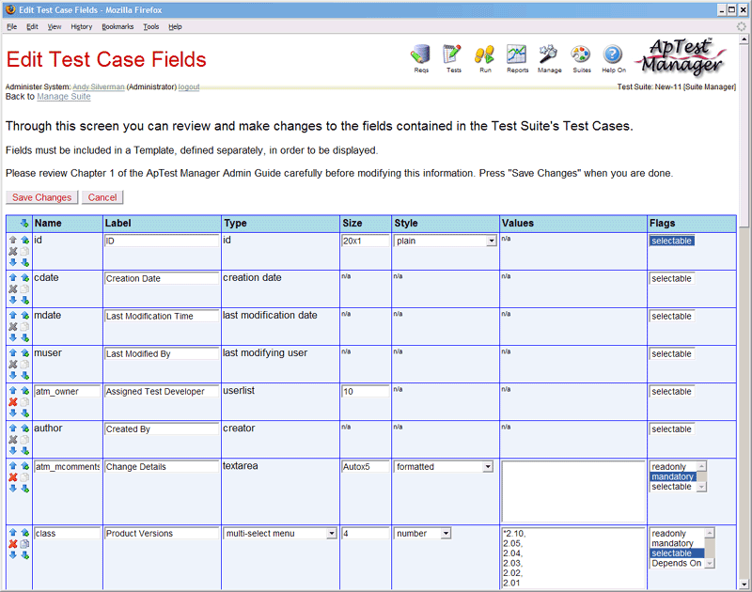Move the cdate field up
The height and width of the screenshot is (592, 752).
click(13, 277)
